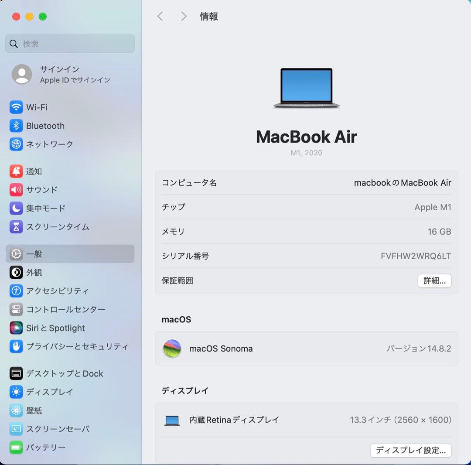Open ディスプレイ設定... for display options
471x465 pixels.
tap(410, 451)
